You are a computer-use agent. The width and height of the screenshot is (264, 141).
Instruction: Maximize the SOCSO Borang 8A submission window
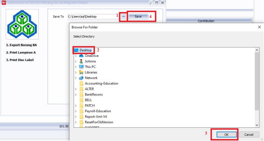[x=157, y=3]
